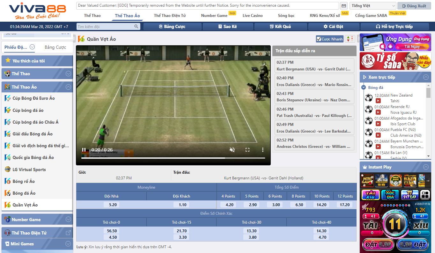
Task: Open the Phiếu Đặ... dropdown chevron
Action: point(32,47)
